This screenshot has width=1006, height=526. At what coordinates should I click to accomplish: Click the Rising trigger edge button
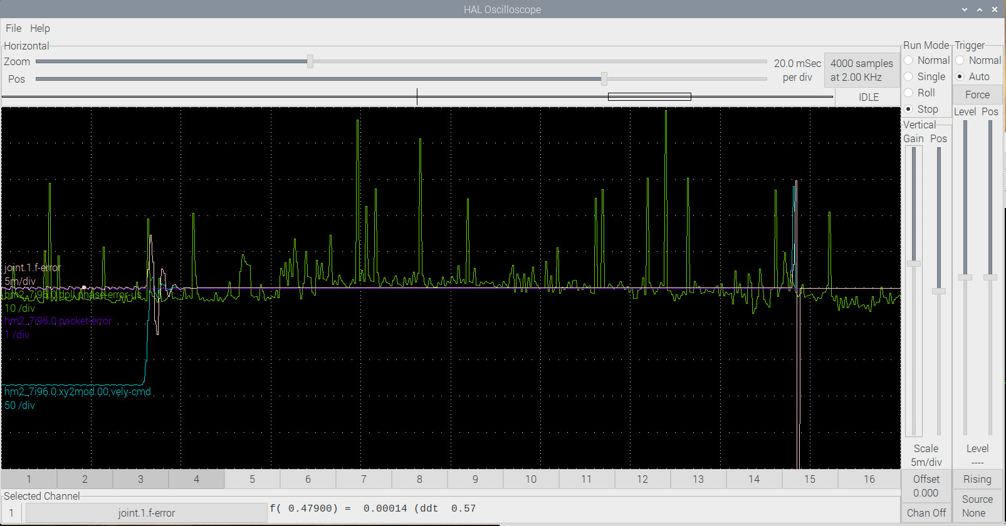(977, 479)
